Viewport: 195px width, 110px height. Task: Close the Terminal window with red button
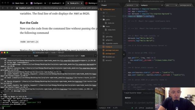(2, 53)
